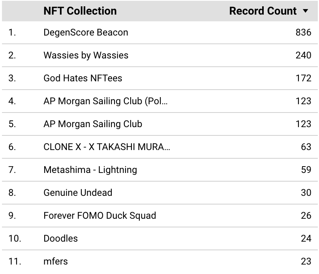Select the Wassies by Wassies row
Image resolution: width=319 pixels, height=274 pixels.
(x=160, y=55)
